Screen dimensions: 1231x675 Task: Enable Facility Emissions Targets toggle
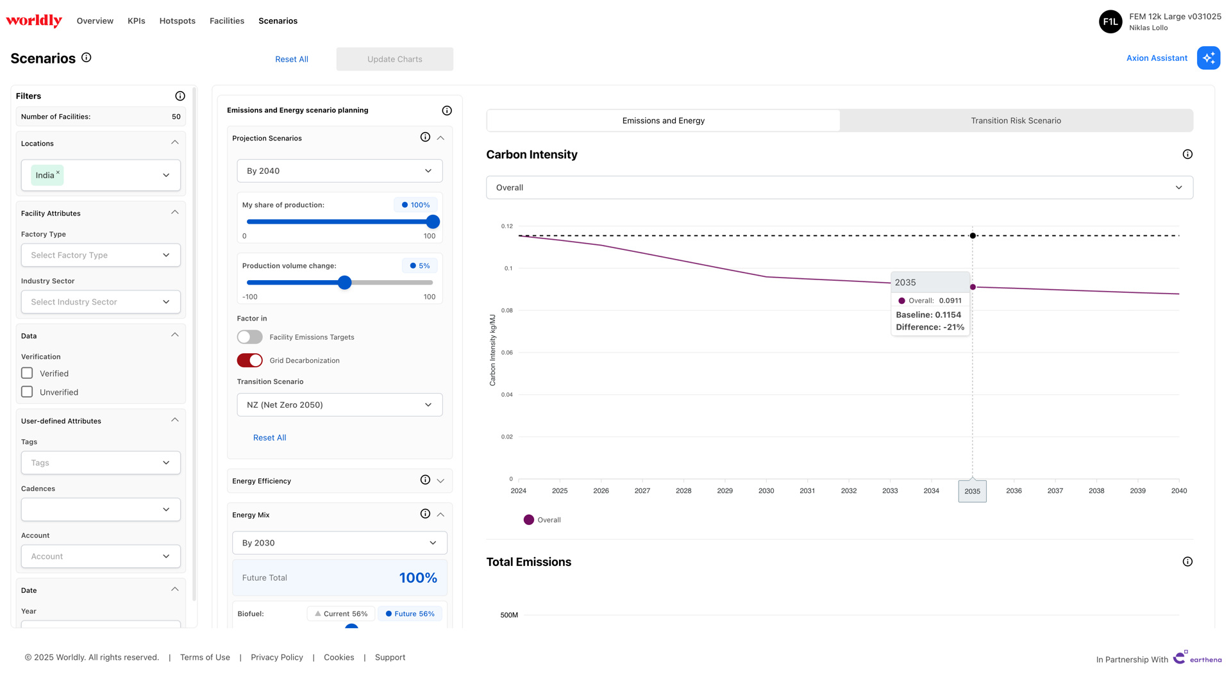pyautogui.click(x=249, y=337)
